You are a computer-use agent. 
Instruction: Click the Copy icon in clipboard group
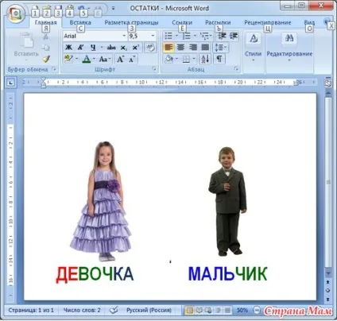(x=46, y=48)
